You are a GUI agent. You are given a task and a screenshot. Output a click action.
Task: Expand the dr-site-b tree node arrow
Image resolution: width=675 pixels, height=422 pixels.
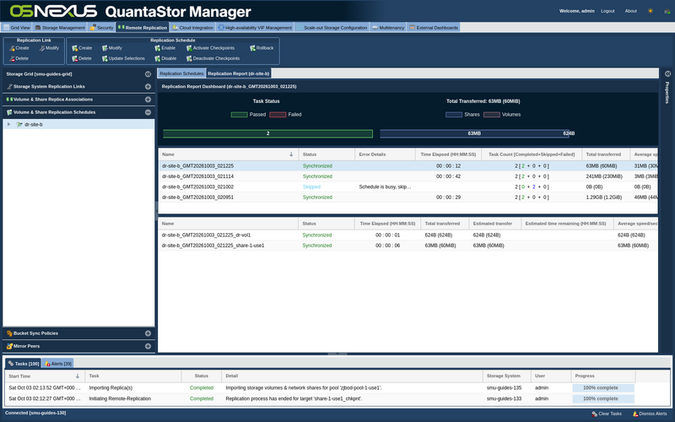[8, 124]
